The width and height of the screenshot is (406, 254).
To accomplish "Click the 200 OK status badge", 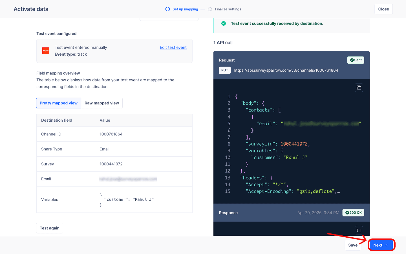I will coord(353,213).
